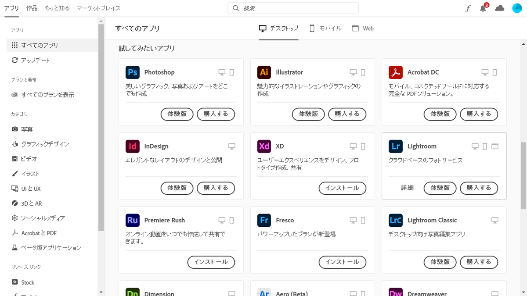Image resolution: width=527 pixels, height=296 pixels.
Task: Open the アプリ top menu
Action: [x=12, y=8]
